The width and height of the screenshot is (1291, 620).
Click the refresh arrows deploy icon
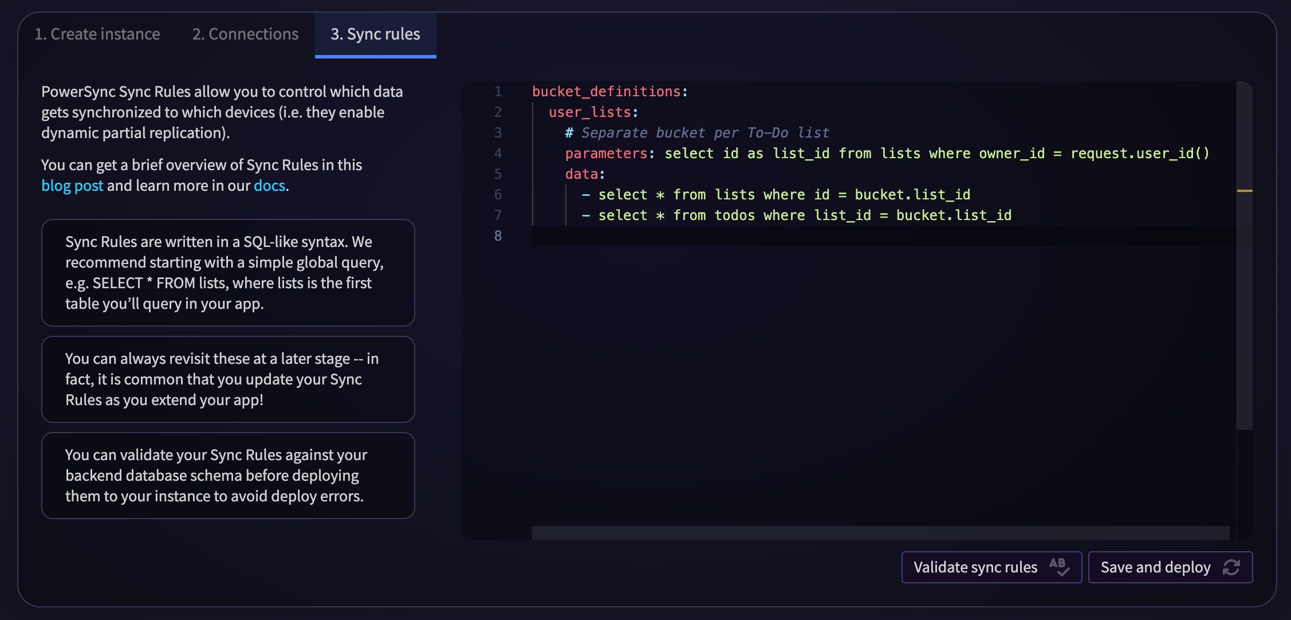click(1231, 567)
